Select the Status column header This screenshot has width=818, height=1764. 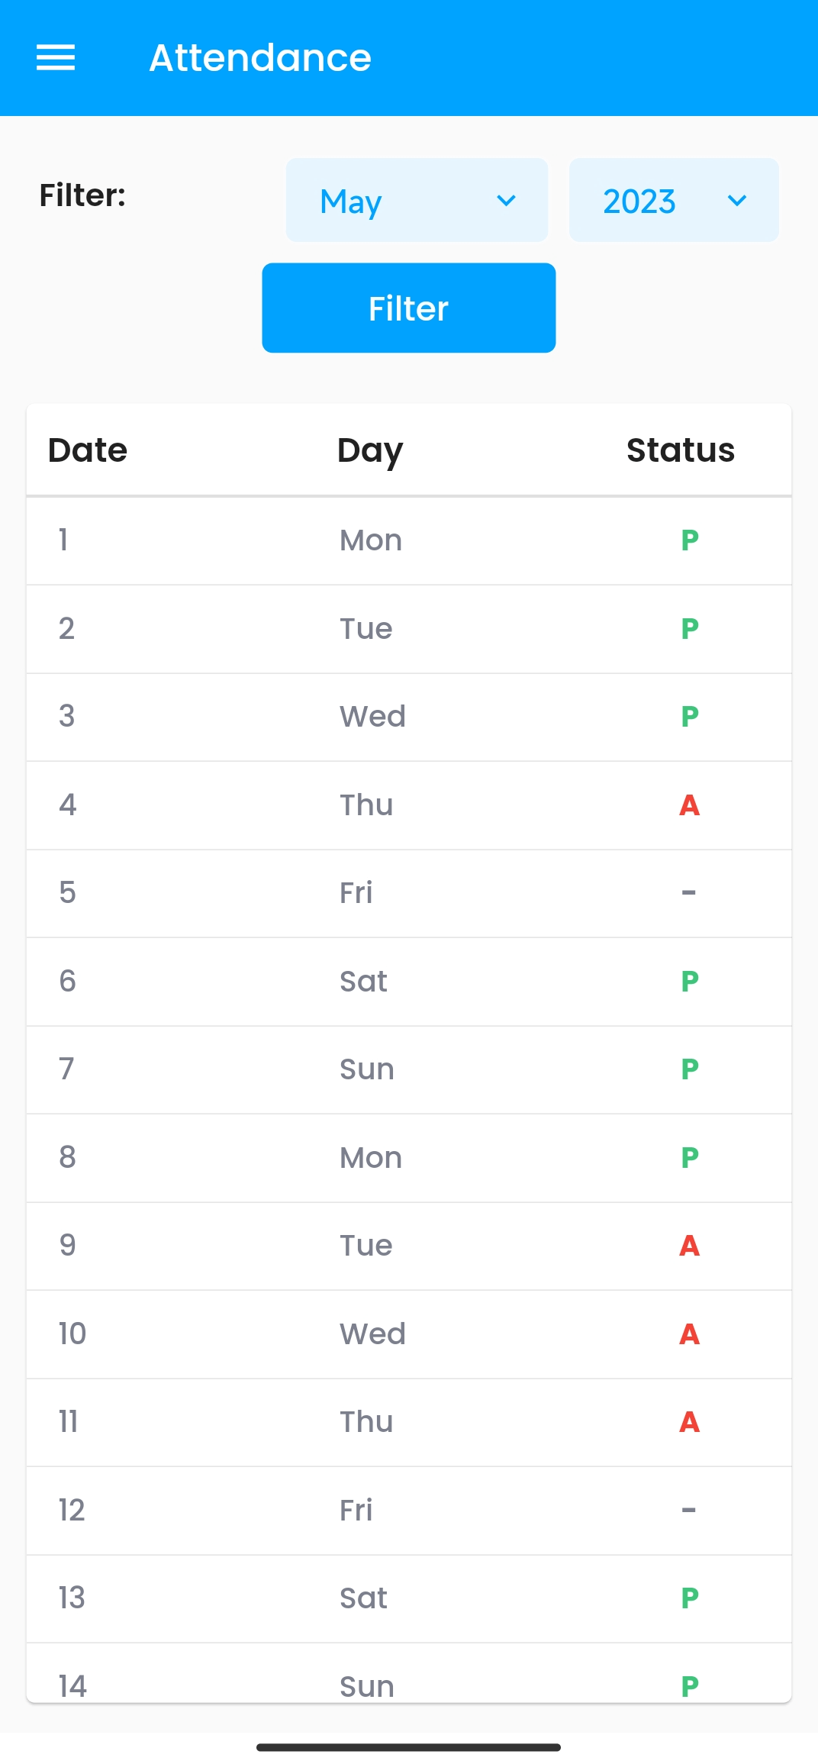click(680, 450)
